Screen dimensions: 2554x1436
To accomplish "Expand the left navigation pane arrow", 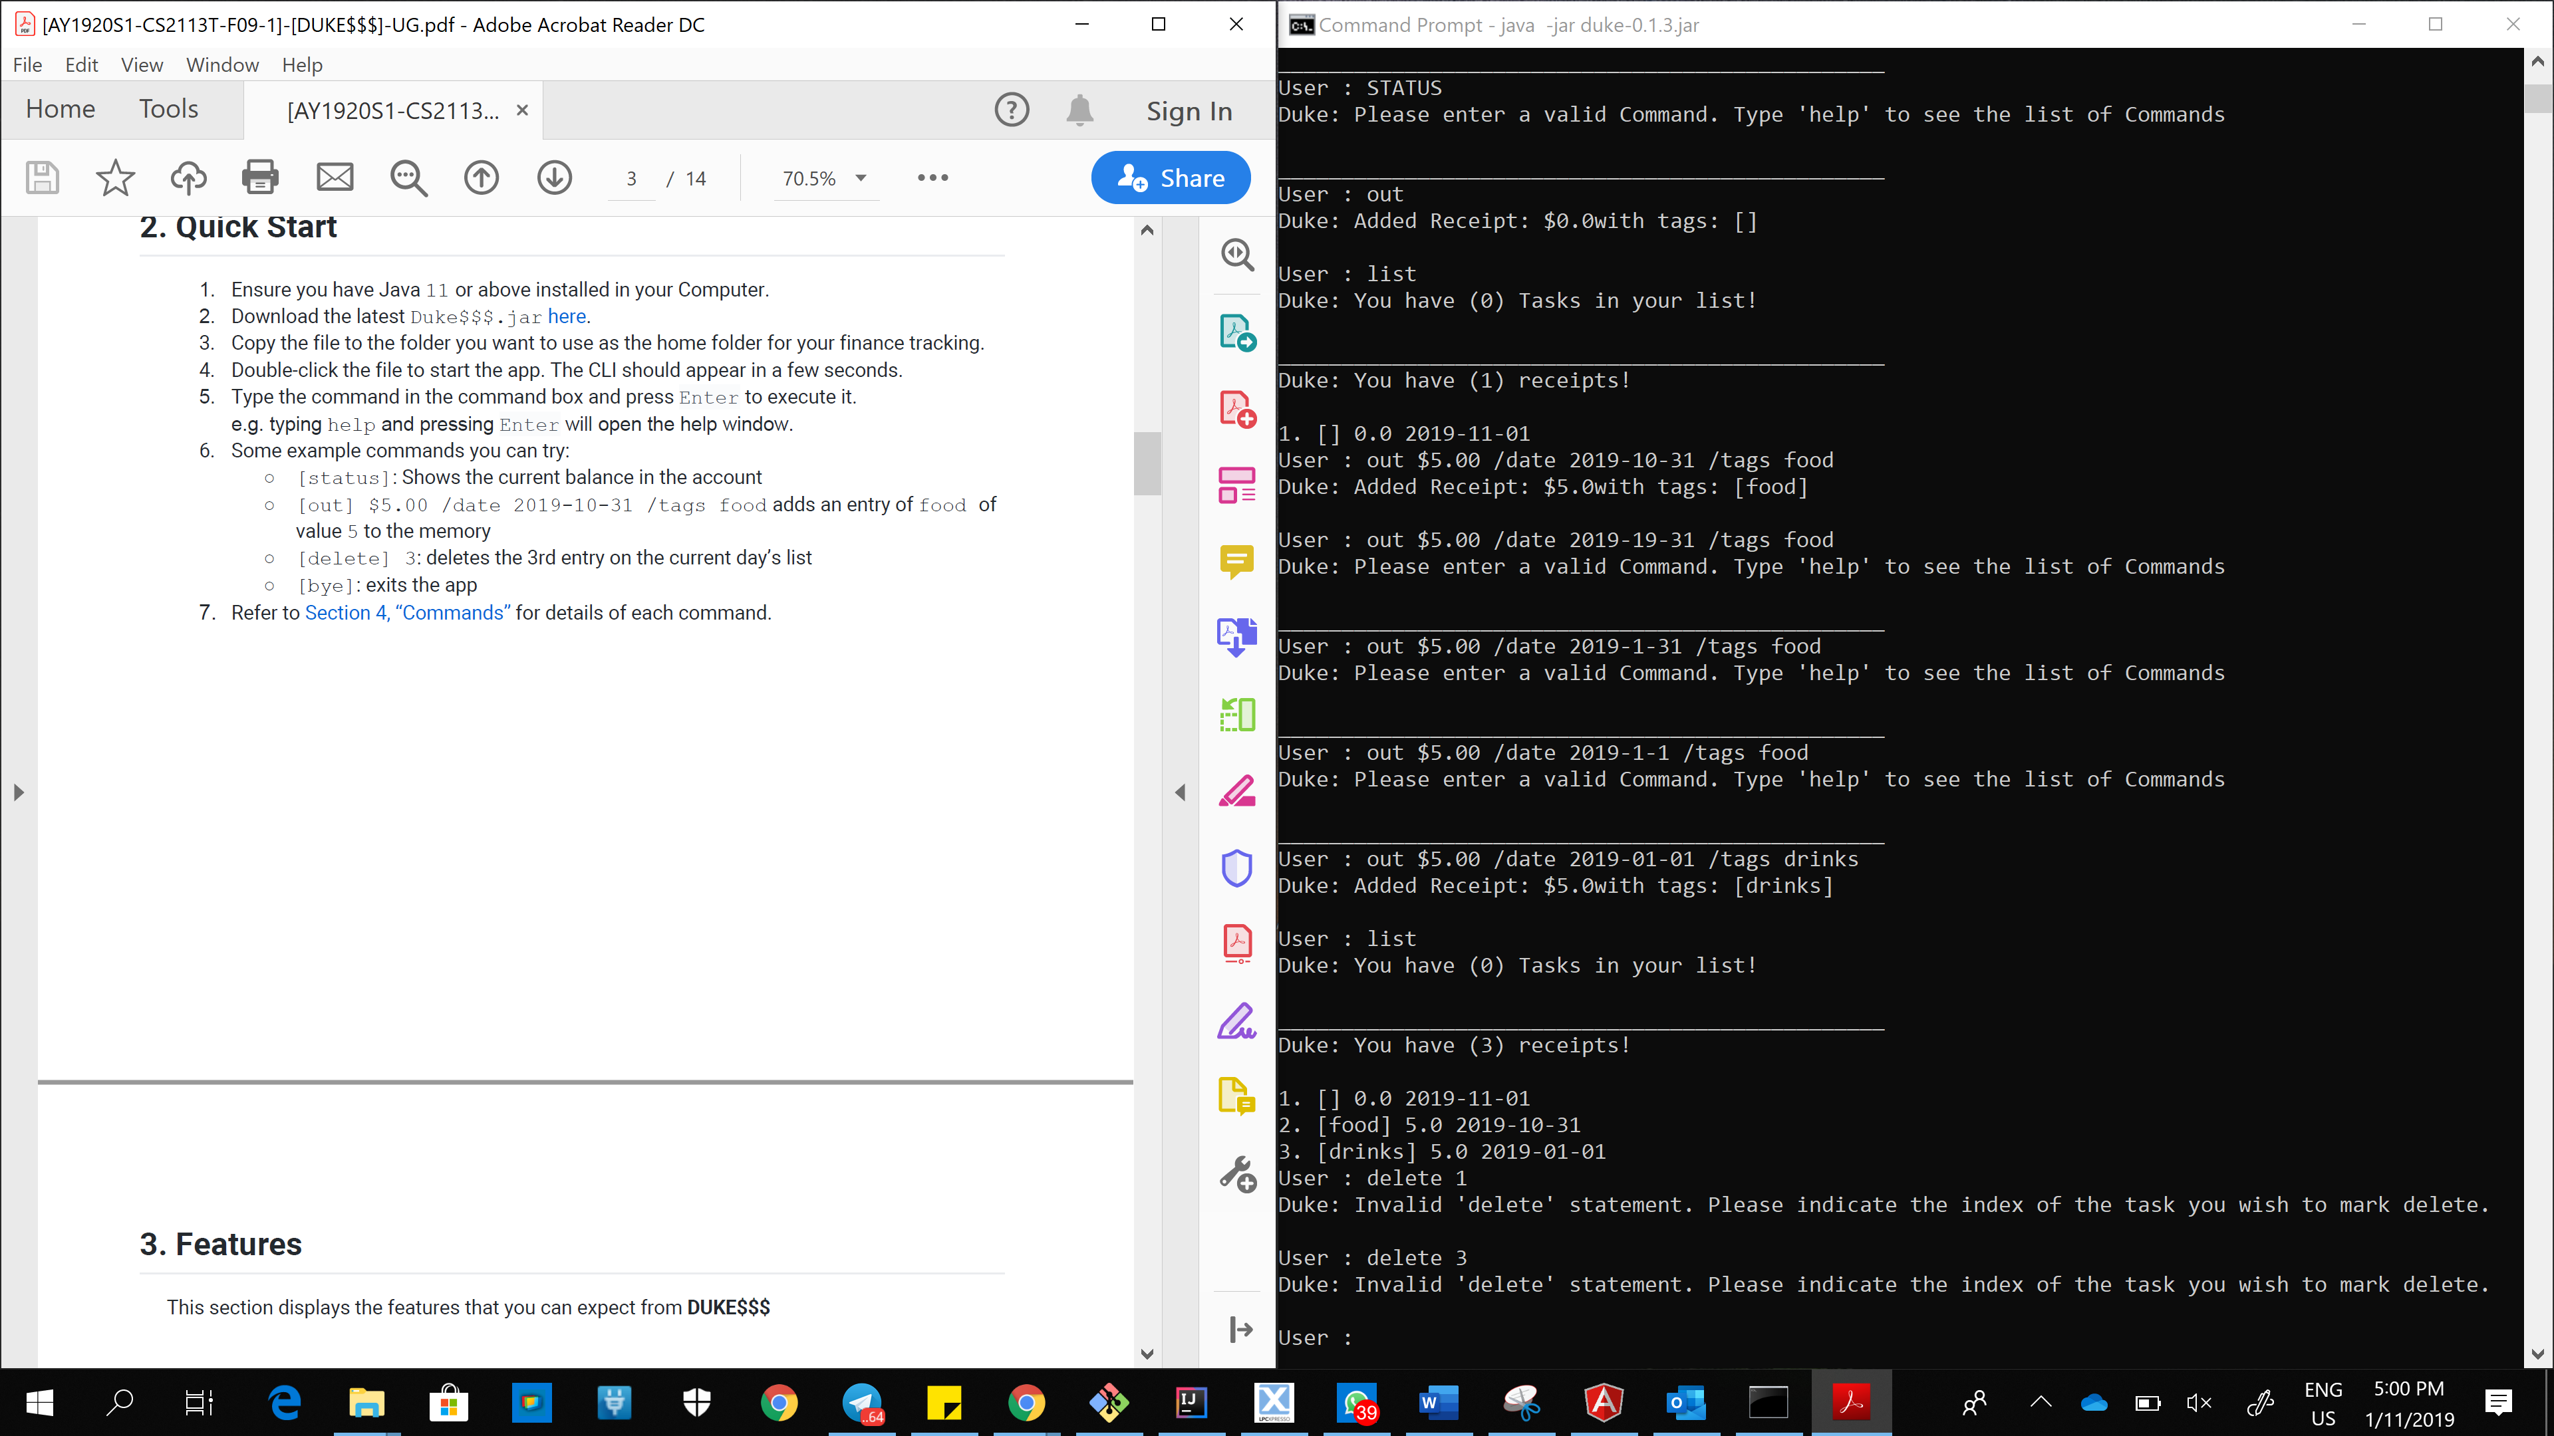I will tap(19, 792).
